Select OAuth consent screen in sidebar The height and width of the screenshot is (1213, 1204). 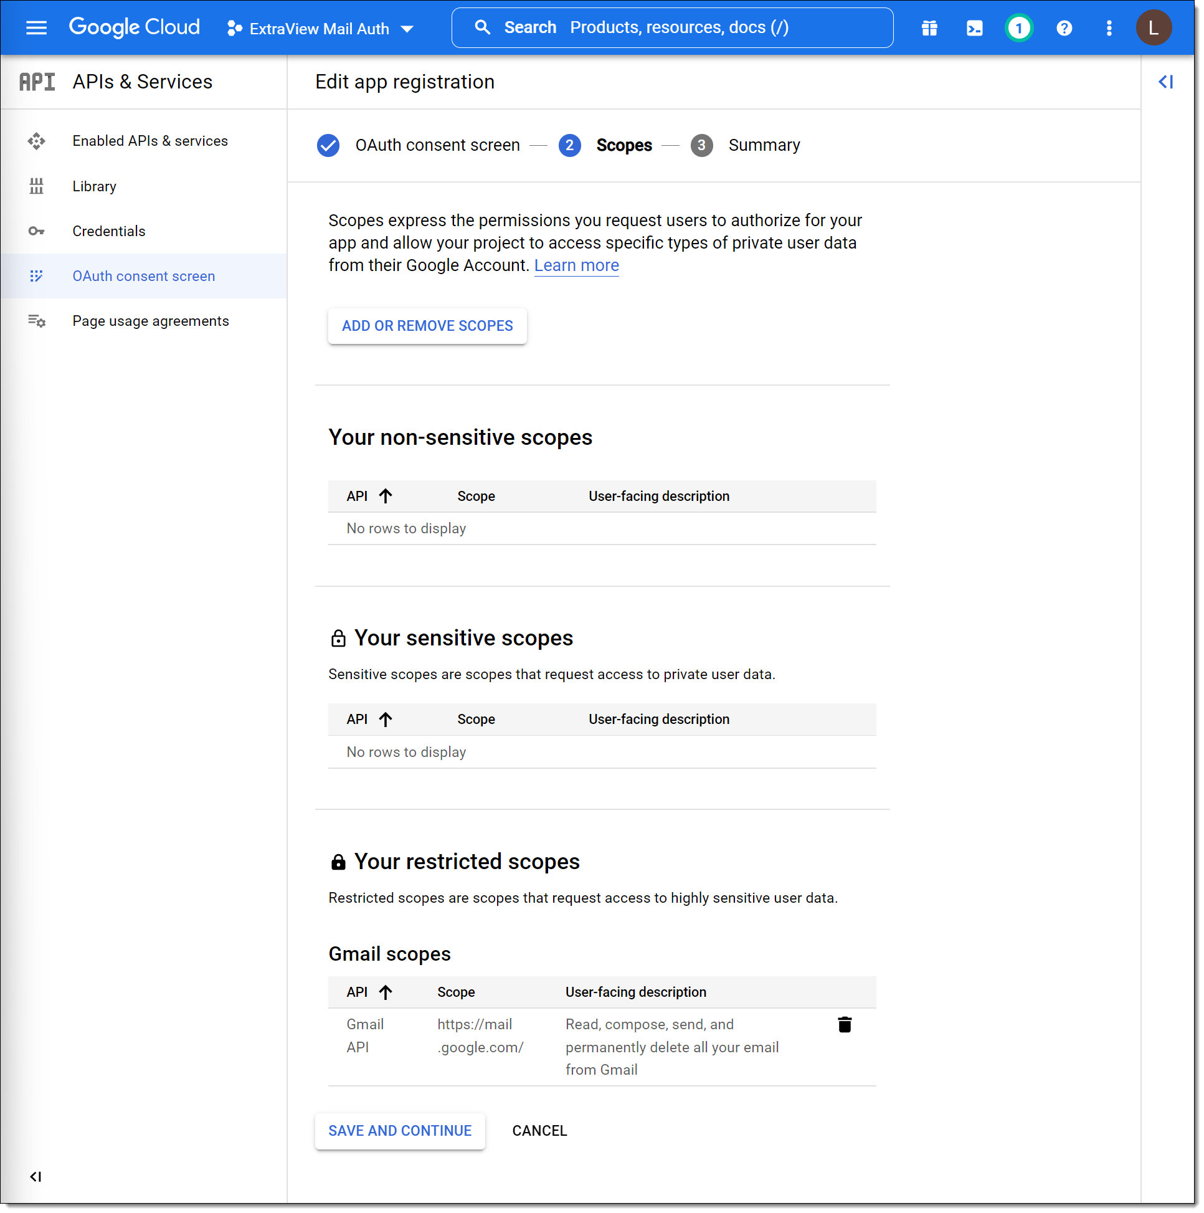tap(143, 276)
